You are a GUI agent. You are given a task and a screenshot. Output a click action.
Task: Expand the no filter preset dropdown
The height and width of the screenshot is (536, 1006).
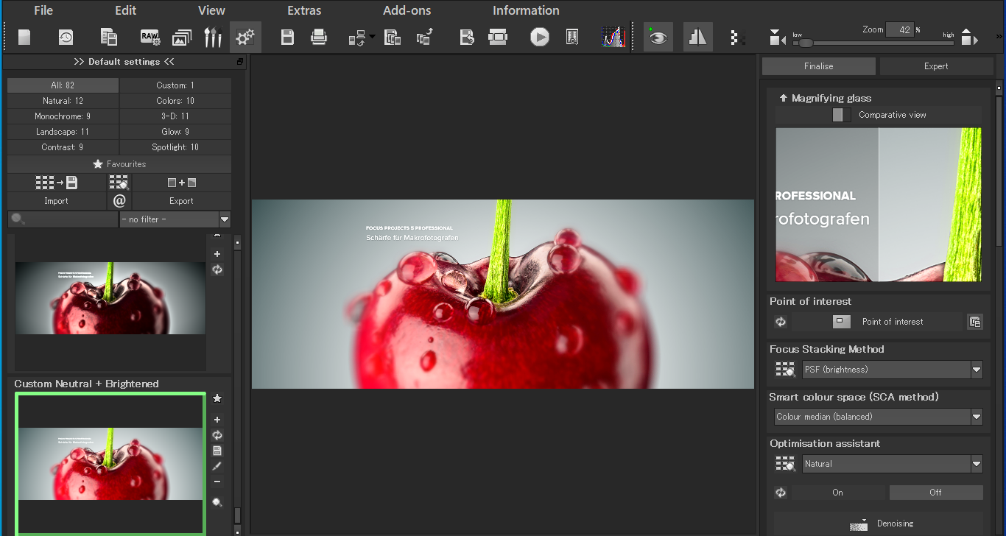pyautogui.click(x=225, y=219)
